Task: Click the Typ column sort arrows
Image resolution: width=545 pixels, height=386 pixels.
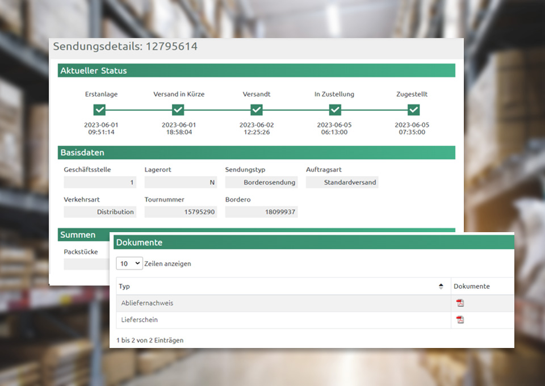Action: click(x=441, y=287)
